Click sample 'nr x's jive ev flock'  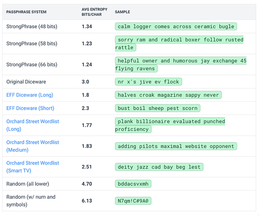pos(148,82)
